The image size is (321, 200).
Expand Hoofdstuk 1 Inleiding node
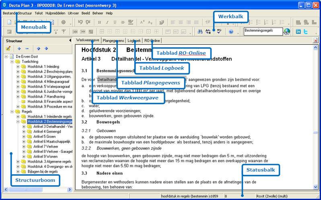(x=18, y=67)
